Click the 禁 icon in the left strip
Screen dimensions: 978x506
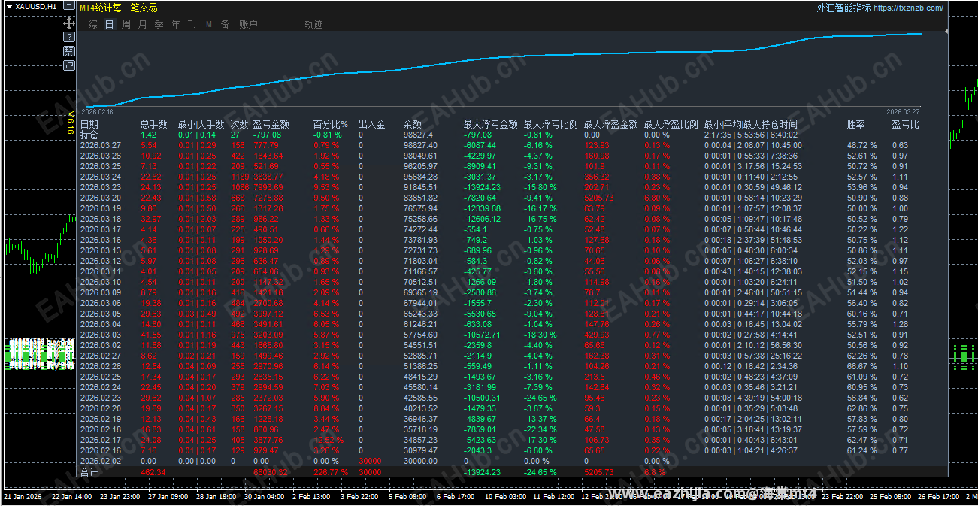(x=68, y=51)
